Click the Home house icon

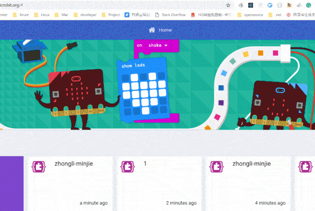pyautogui.click(x=152, y=30)
